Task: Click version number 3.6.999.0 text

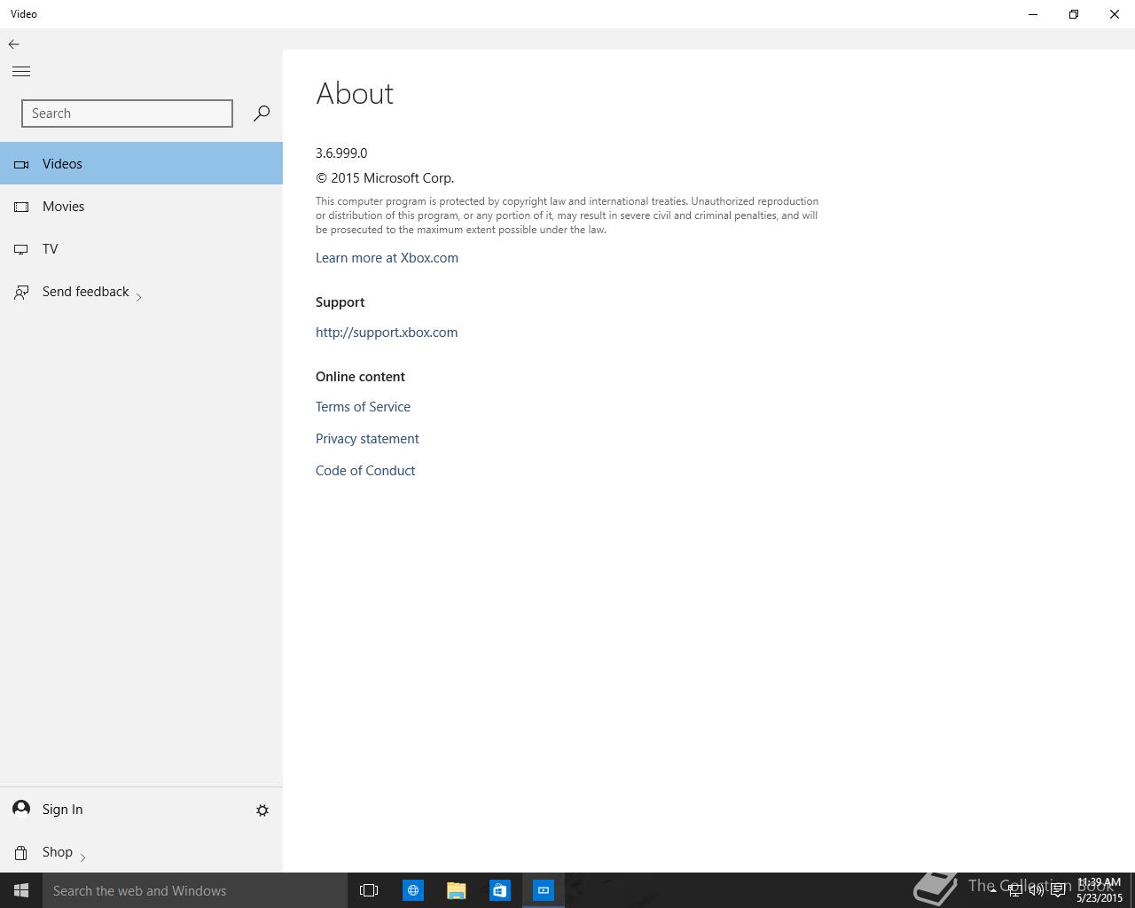Action: pyautogui.click(x=341, y=153)
